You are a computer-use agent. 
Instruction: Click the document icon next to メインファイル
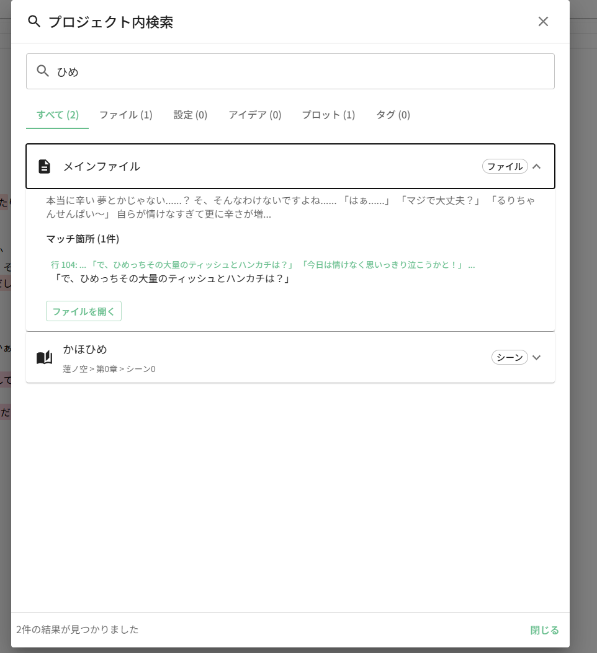pos(44,166)
